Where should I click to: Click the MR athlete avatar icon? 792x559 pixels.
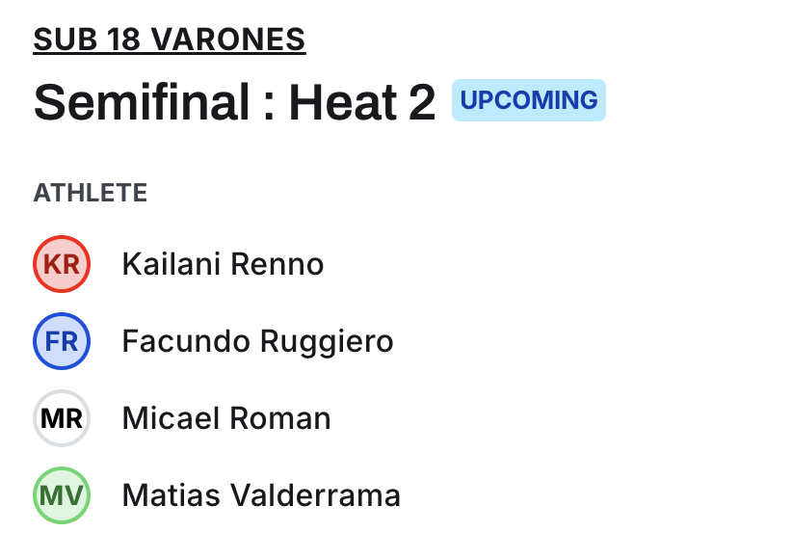[62, 418]
